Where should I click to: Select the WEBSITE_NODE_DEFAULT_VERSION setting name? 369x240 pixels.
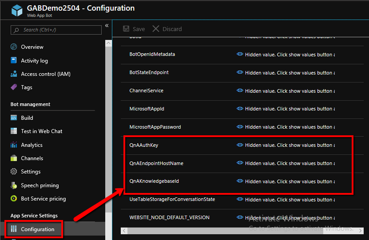pos(170,217)
